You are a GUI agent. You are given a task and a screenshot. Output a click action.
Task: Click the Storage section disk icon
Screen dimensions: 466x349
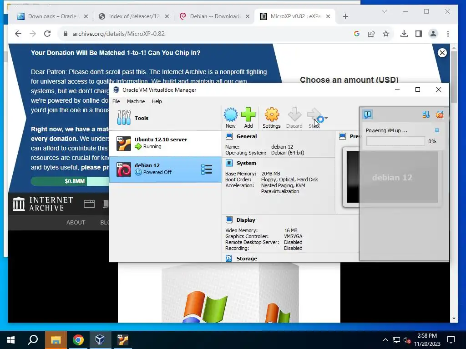pyautogui.click(x=229, y=259)
